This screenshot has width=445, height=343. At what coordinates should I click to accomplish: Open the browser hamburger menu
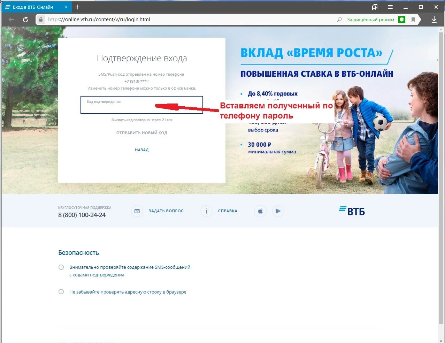(390, 7)
